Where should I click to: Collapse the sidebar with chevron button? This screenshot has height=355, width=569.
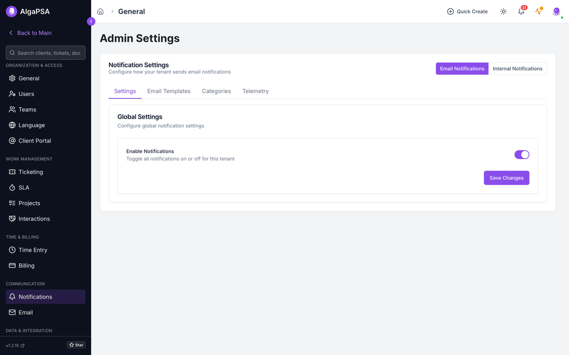point(91,21)
